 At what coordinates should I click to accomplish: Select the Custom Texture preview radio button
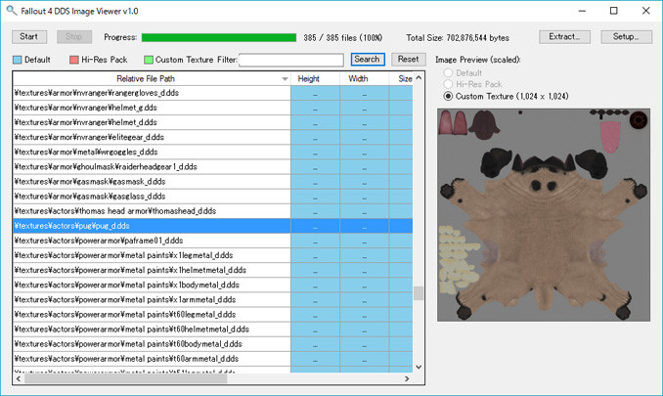[448, 96]
